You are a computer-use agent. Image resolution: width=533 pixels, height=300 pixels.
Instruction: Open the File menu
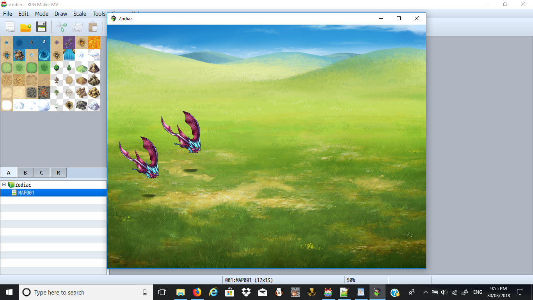point(8,14)
